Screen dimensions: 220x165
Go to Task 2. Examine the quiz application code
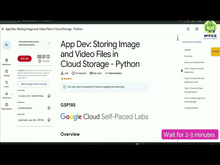pyautogui.click(x=194, y=80)
